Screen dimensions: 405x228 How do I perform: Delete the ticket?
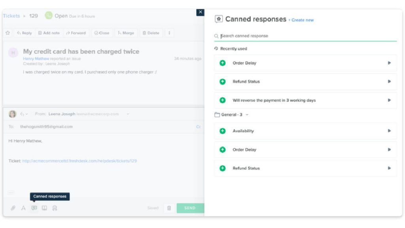pos(151,33)
